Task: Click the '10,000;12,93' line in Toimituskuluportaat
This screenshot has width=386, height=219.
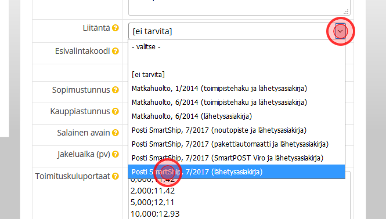Action: 155,214
